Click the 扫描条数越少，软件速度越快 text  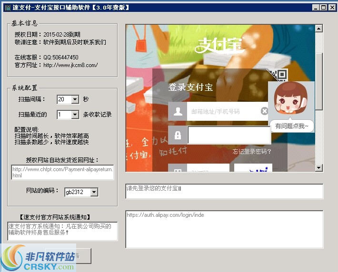click(x=51, y=142)
